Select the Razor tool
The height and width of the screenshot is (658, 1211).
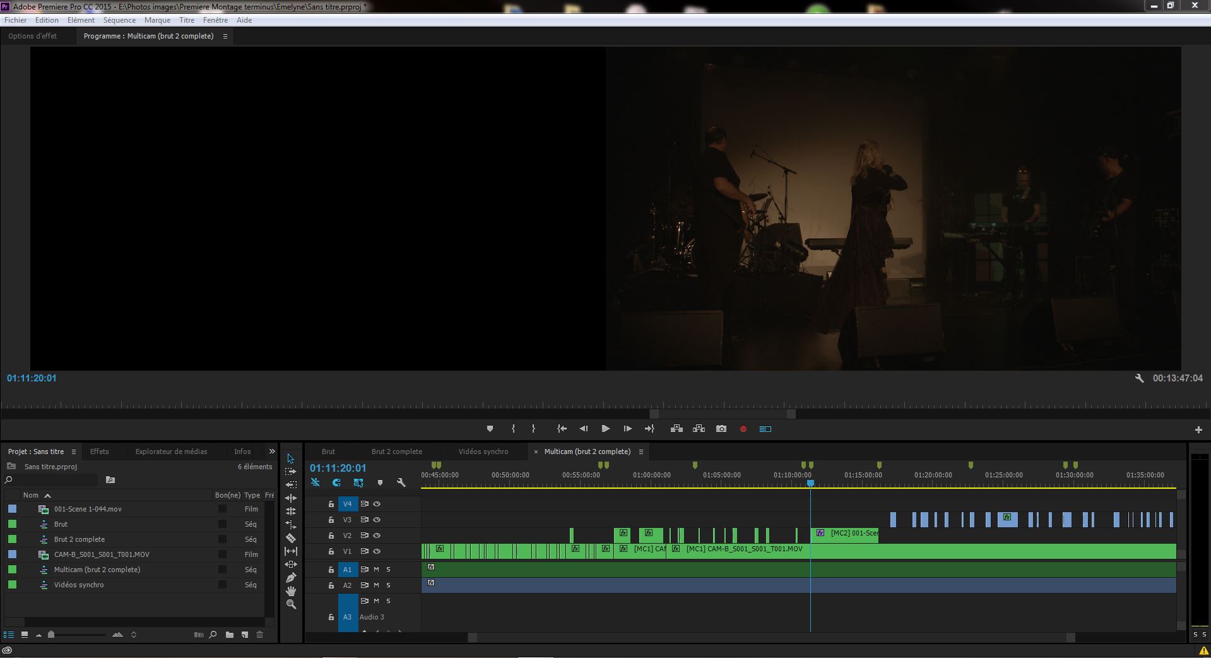pos(290,538)
